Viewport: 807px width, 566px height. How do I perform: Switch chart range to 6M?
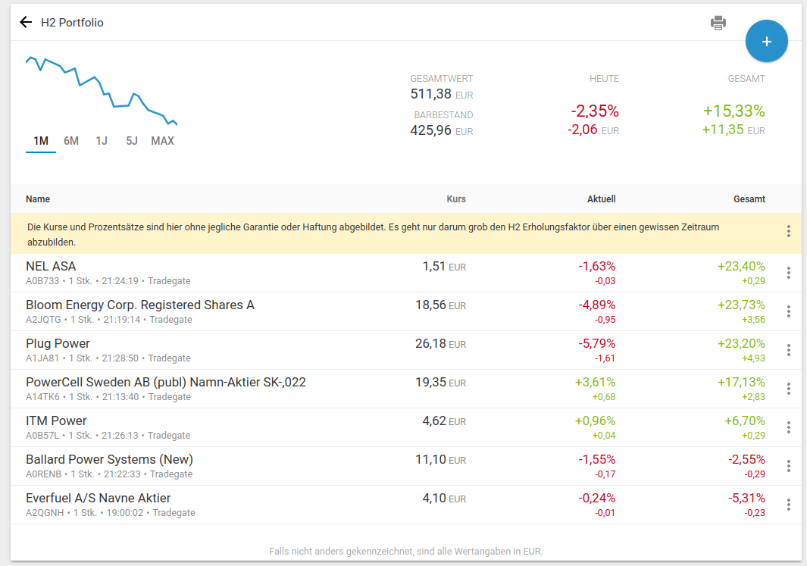[71, 141]
